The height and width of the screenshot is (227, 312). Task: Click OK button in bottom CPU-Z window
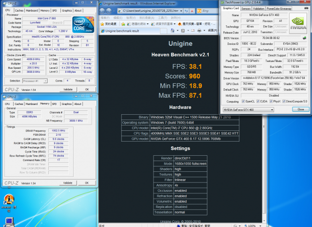click(x=87, y=183)
